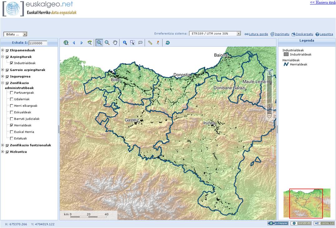Pick the measure ruler tool

[150, 43]
